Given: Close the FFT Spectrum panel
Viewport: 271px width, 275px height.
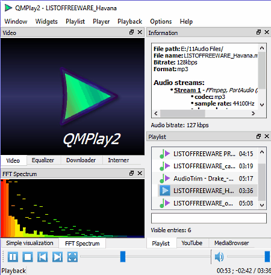Looking at the screenshot, I should point(140,173).
